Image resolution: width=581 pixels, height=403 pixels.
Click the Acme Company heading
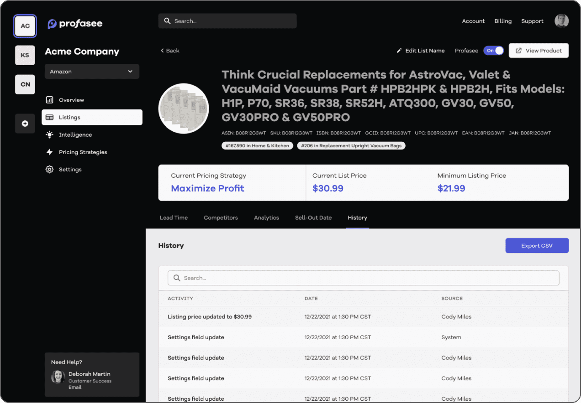82,52
